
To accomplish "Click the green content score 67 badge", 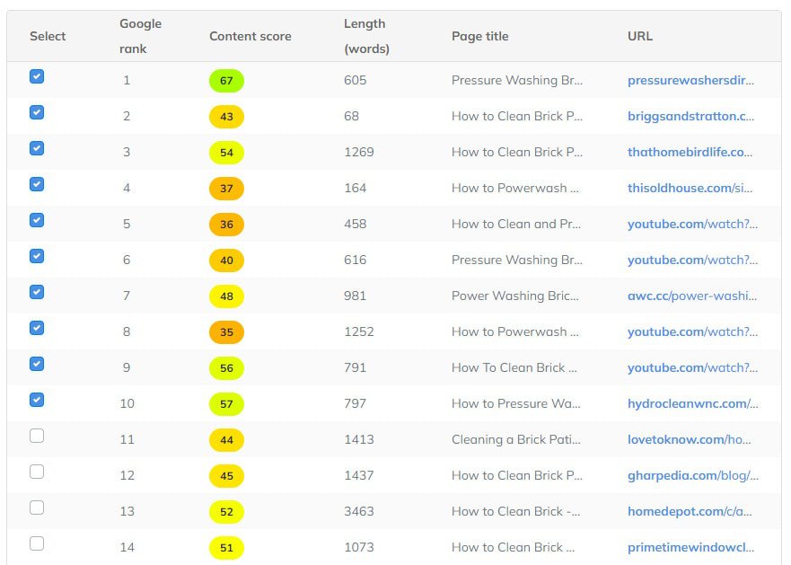I will coord(226,81).
